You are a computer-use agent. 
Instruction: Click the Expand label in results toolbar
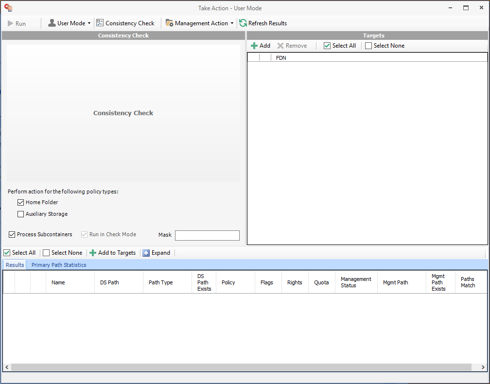coord(160,253)
